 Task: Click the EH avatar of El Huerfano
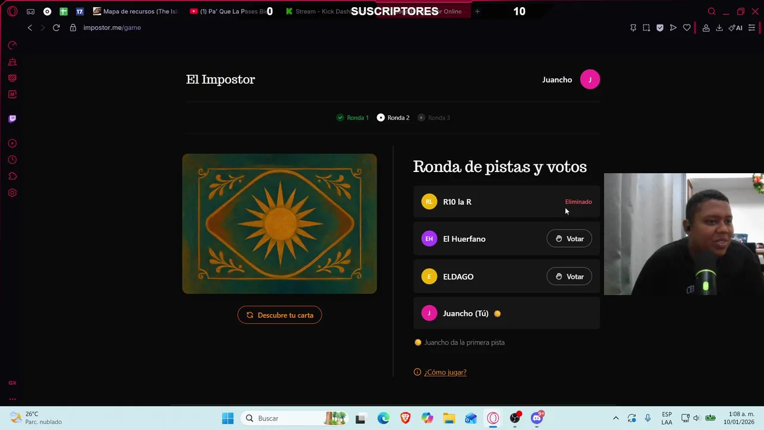[429, 239]
